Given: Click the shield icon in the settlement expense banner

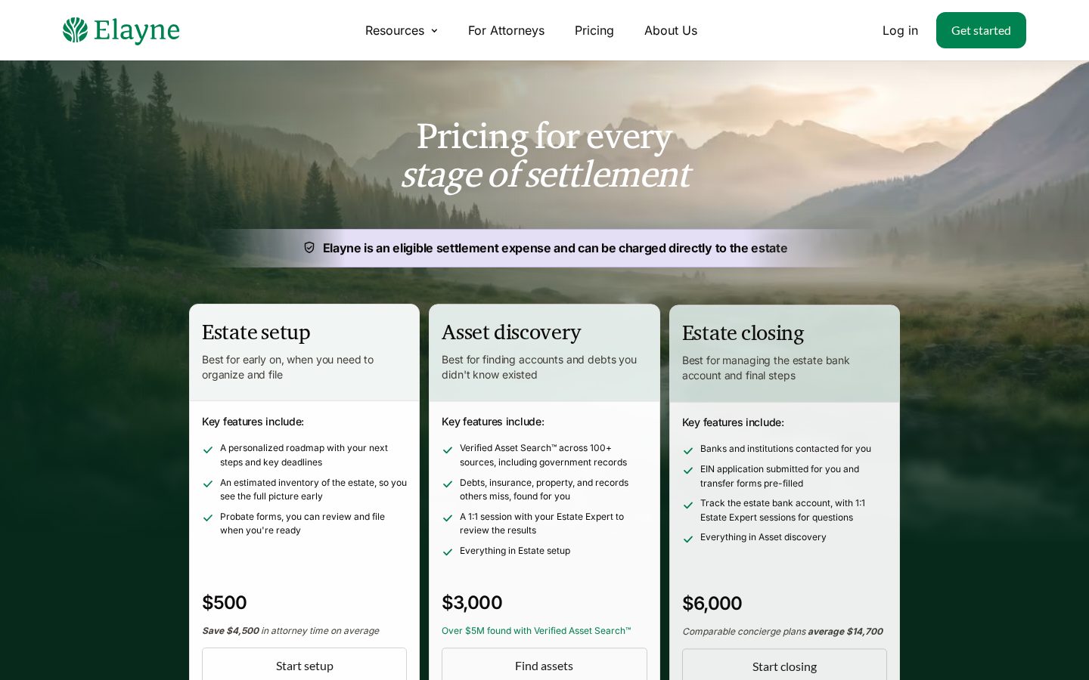Looking at the screenshot, I should (x=309, y=248).
